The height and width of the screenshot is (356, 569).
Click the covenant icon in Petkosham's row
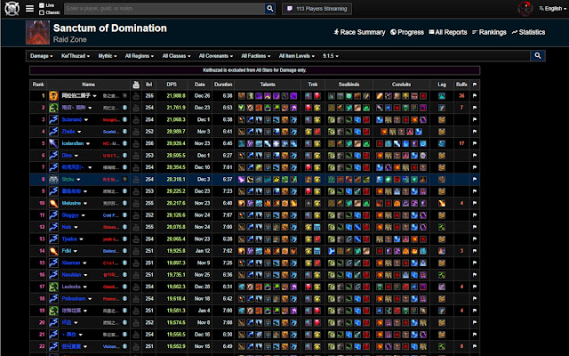[x=124, y=299]
